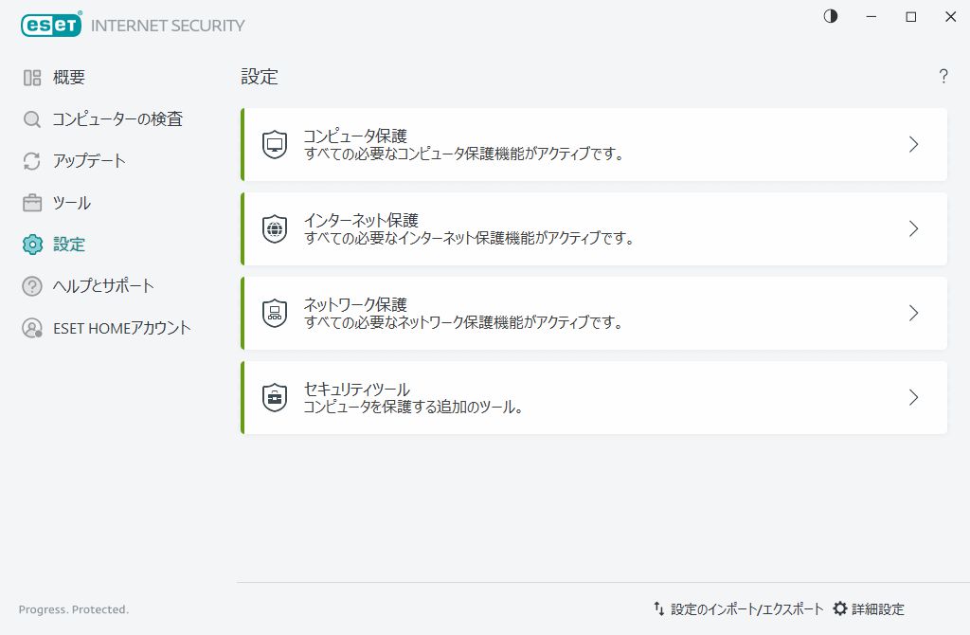The image size is (970, 635).
Task: Expand インターネット保護 via its chevron
Action: (913, 227)
